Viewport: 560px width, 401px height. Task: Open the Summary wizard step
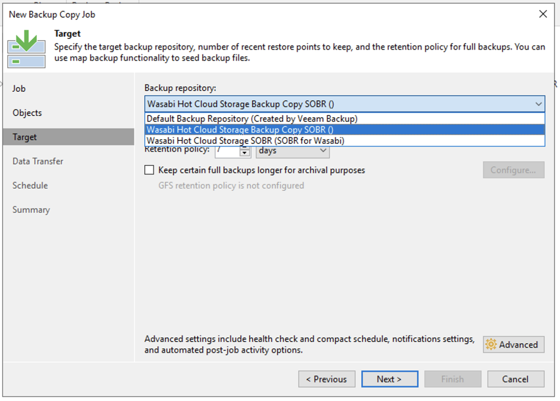[31, 210]
